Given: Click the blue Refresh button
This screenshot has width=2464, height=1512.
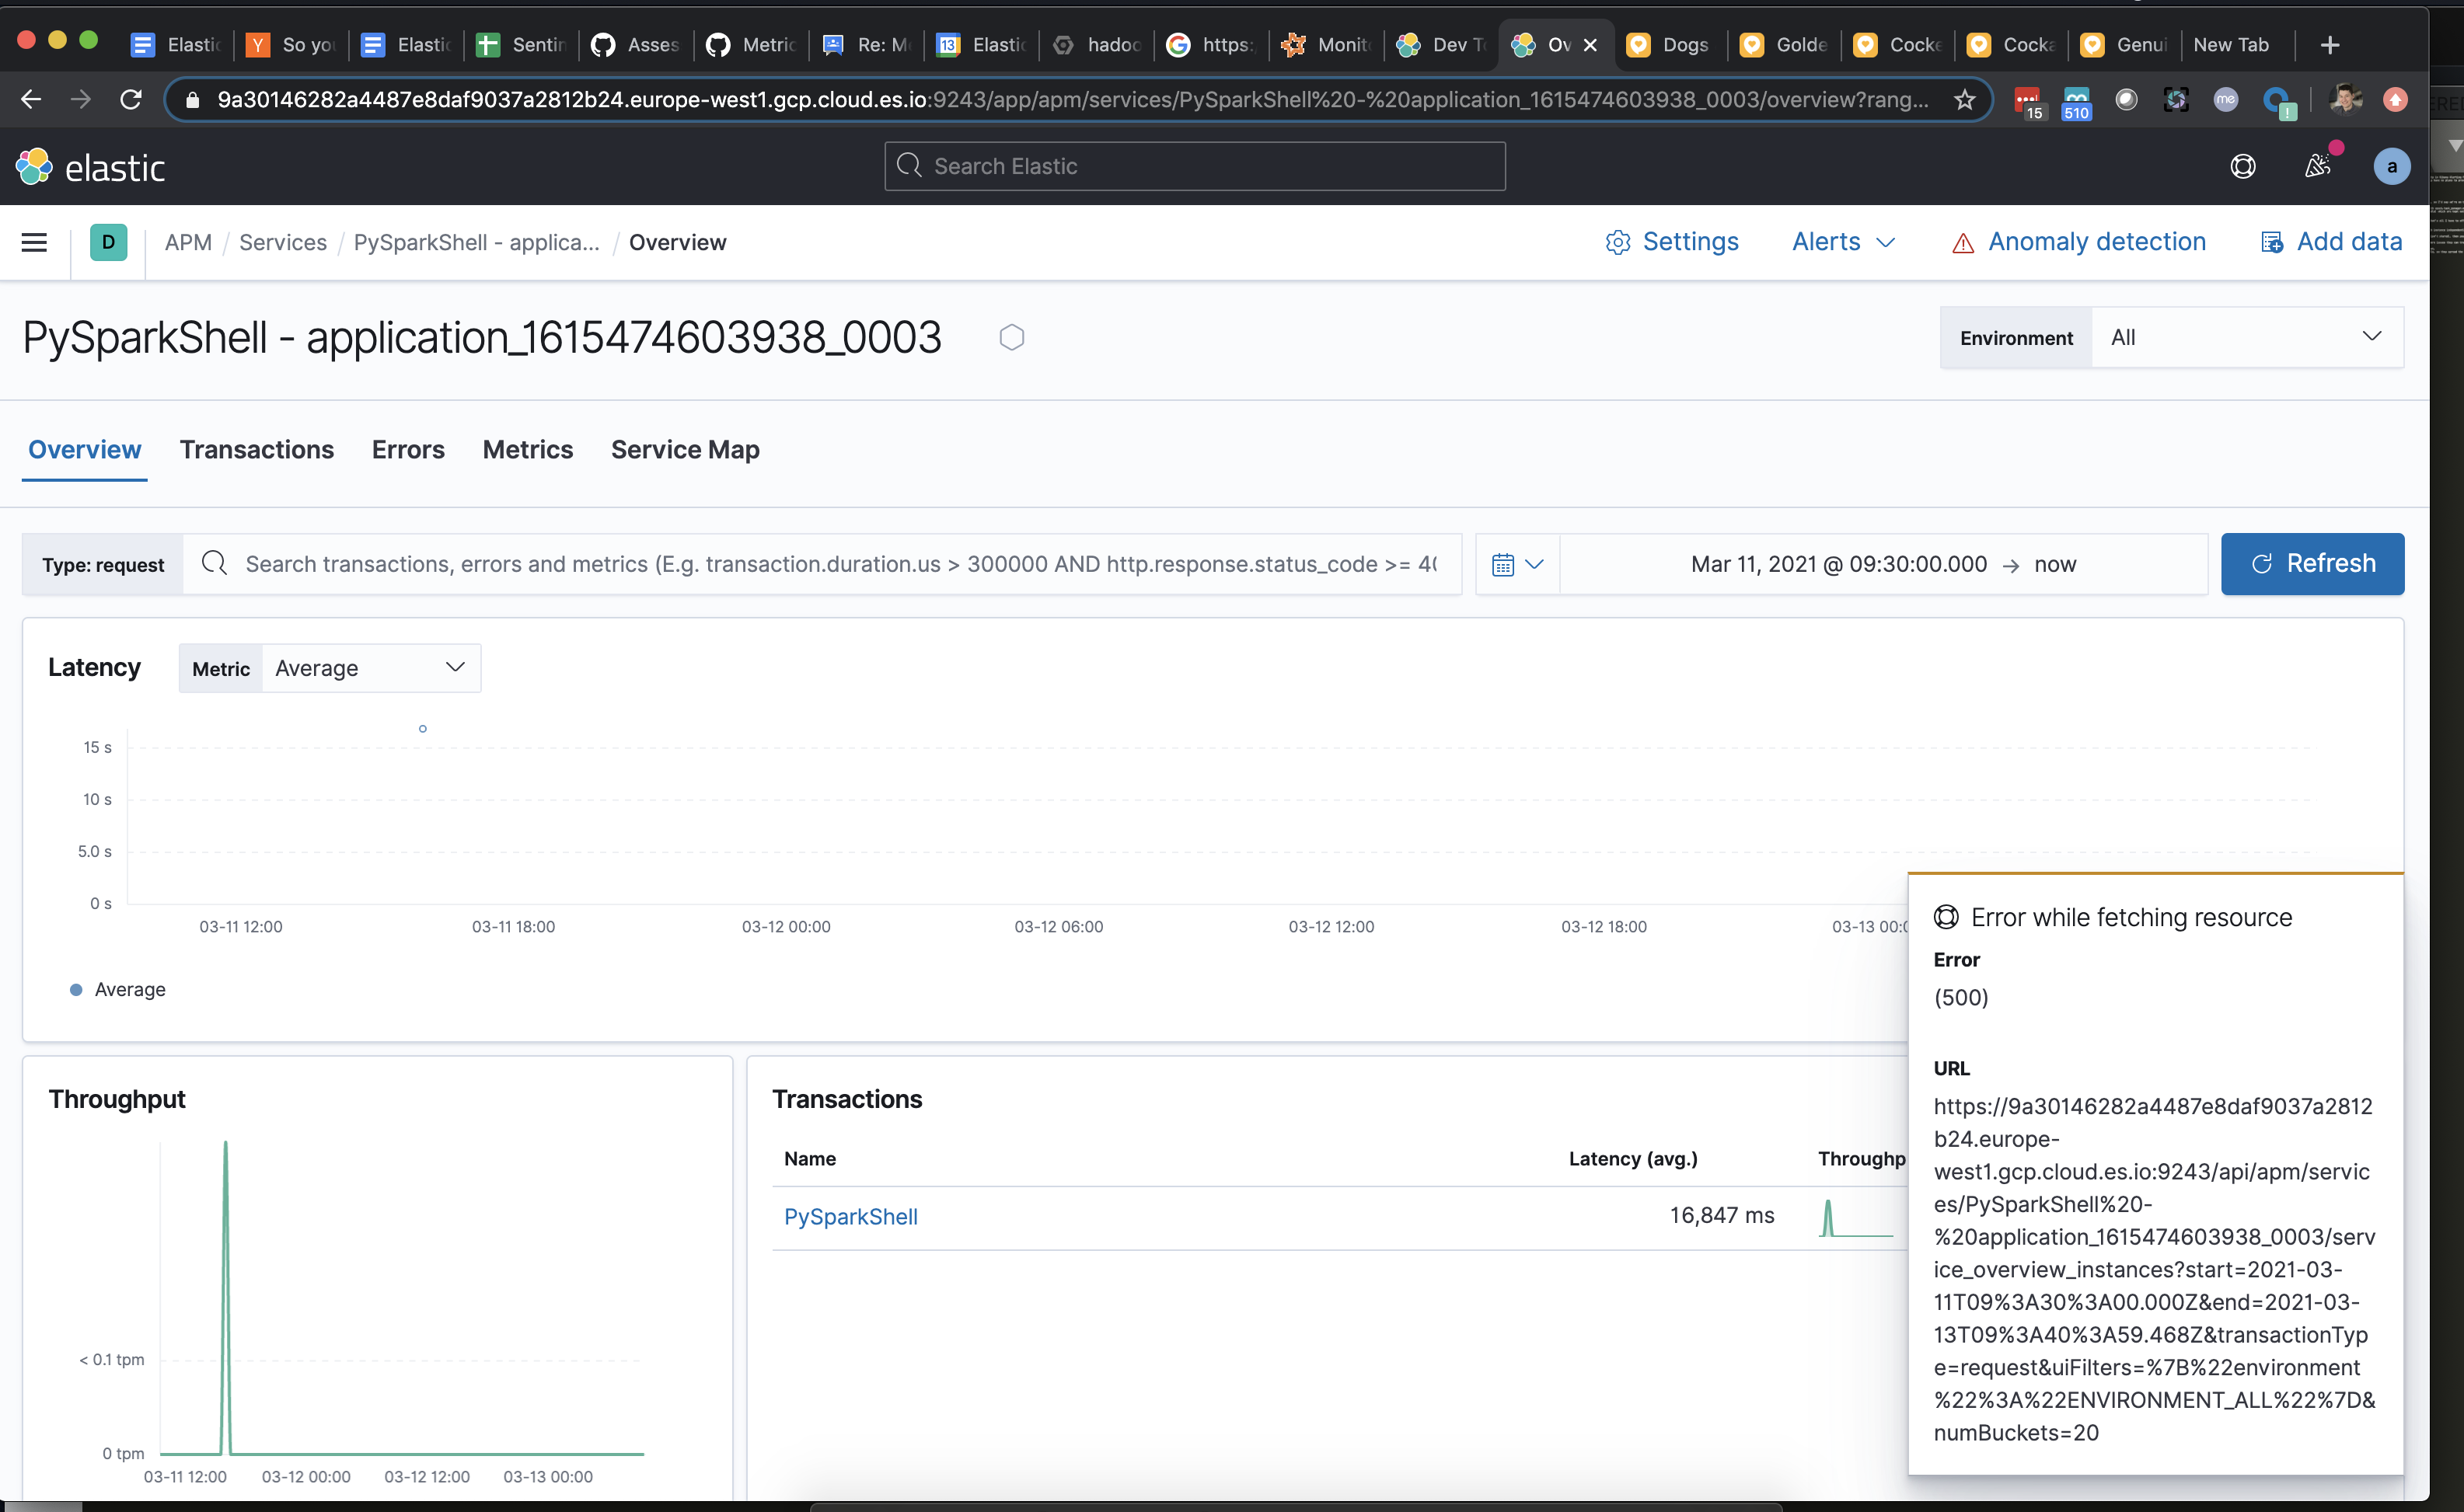Looking at the screenshot, I should pos(2312,564).
